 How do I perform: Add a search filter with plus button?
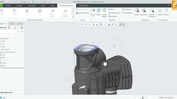(x=22, y=31)
